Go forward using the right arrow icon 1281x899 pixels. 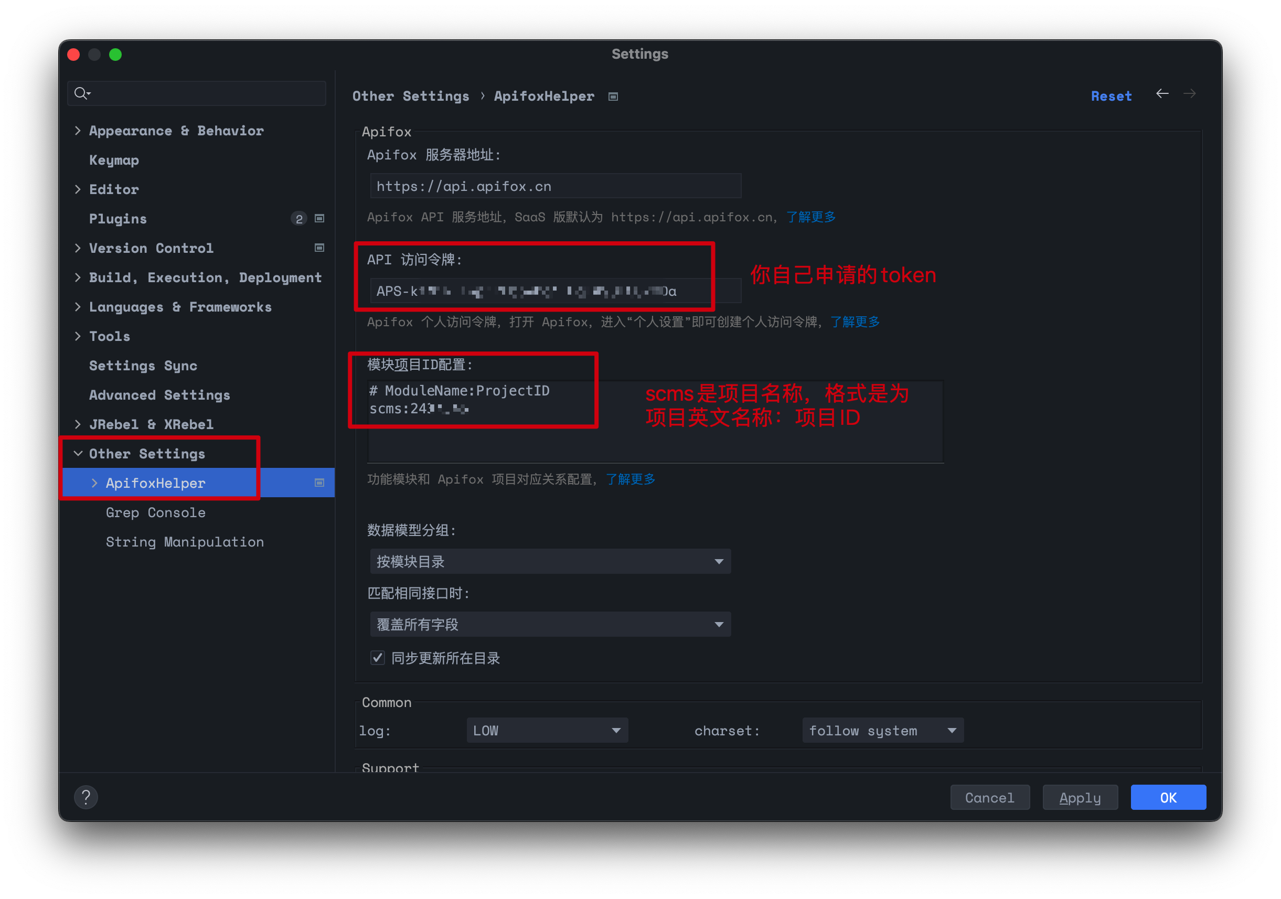[x=1189, y=94]
